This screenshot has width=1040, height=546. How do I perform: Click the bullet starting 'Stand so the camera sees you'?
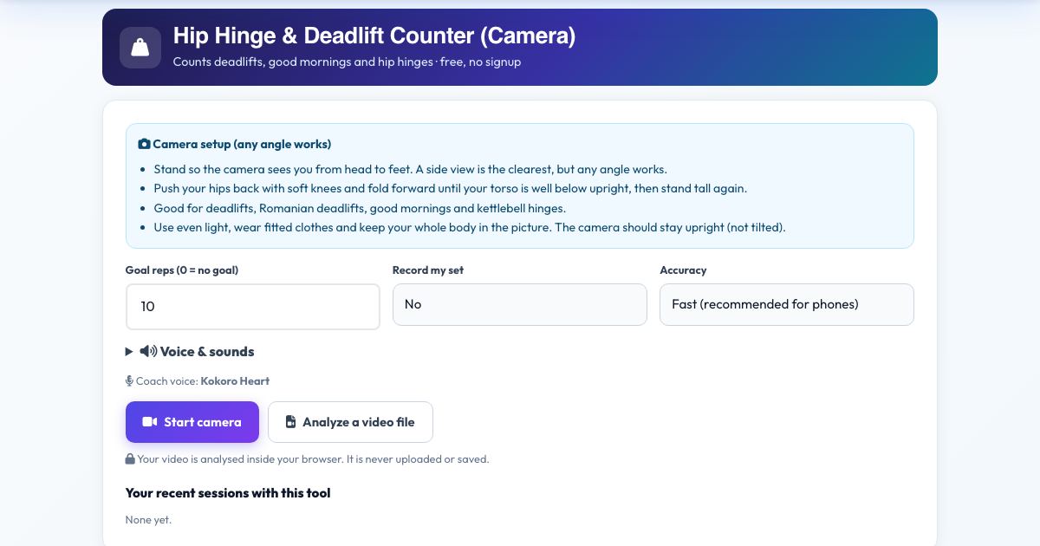410,169
